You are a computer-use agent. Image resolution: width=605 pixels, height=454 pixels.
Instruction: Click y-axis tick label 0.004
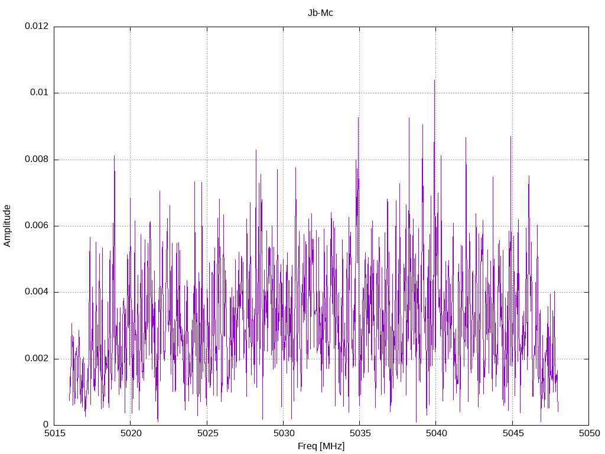pos(37,291)
